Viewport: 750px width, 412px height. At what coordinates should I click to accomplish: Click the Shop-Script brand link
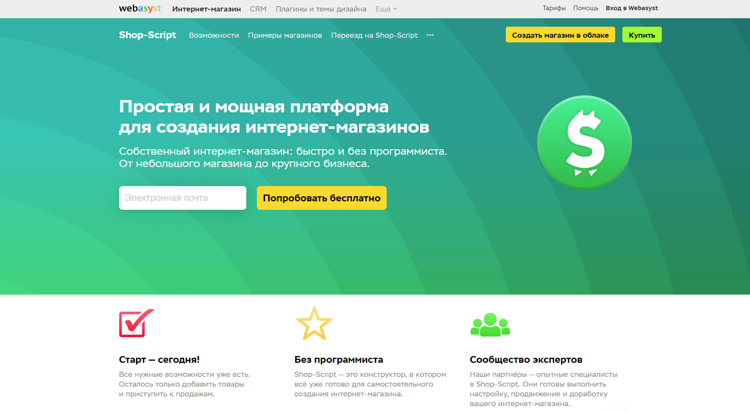point(148,35)
